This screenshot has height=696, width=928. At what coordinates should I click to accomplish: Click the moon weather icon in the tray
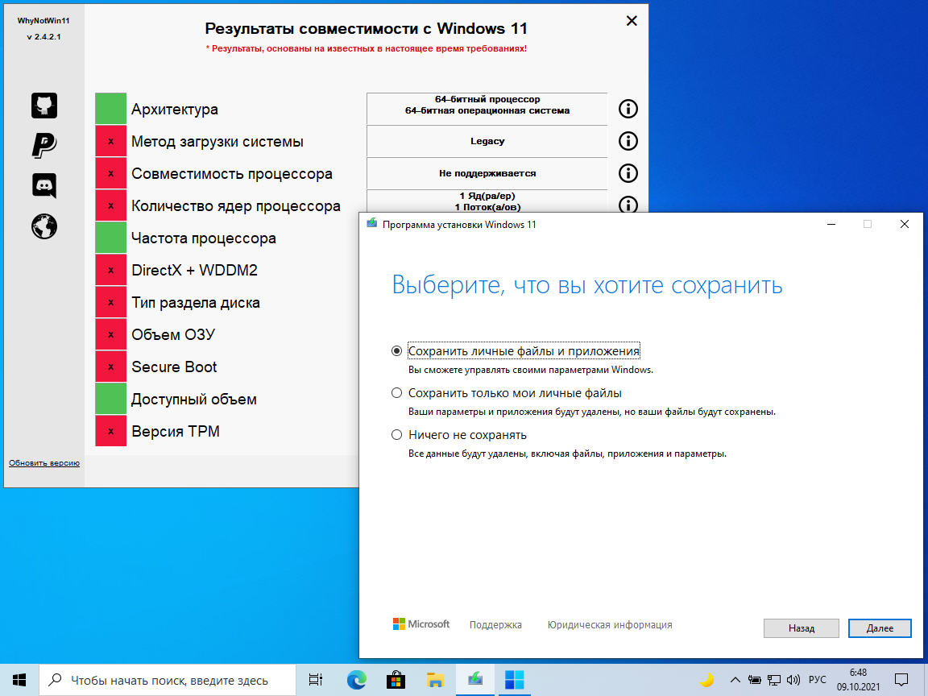click(706, 680)
